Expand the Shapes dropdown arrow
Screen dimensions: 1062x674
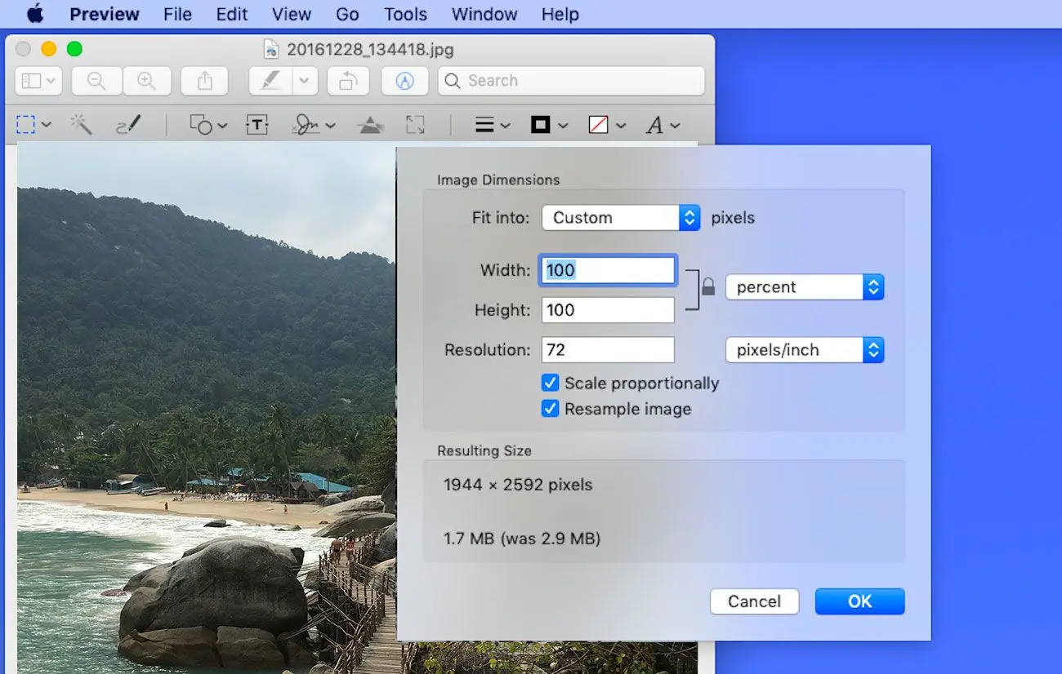222,126
